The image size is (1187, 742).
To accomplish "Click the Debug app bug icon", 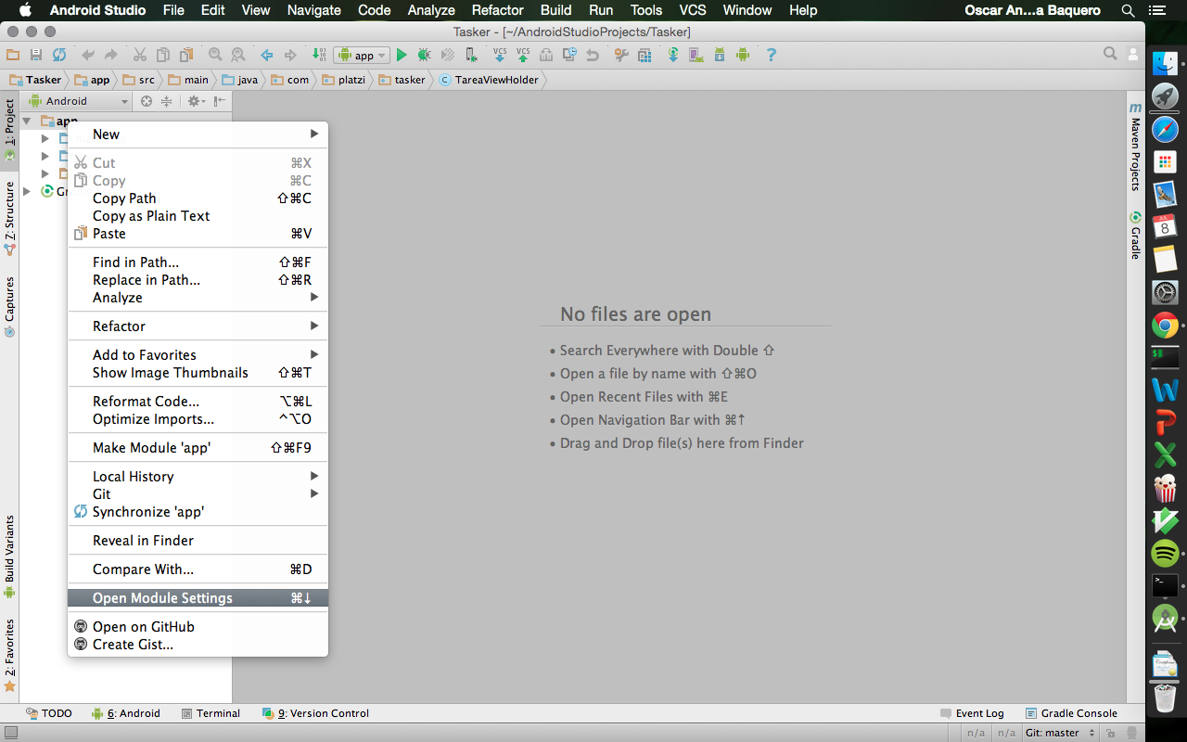I will tap(425, 55).
